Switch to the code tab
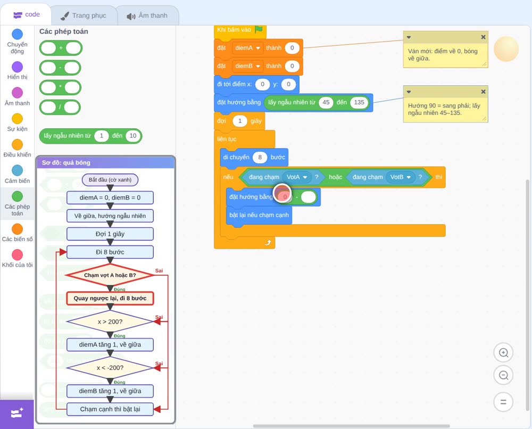532x429 pixels. 26,14
